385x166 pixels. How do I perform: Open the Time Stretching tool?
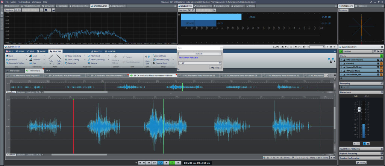[x=73, y=56]
